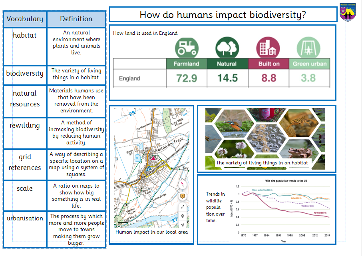
Task: Click the locate-me arrow on map
Action: 183,225
